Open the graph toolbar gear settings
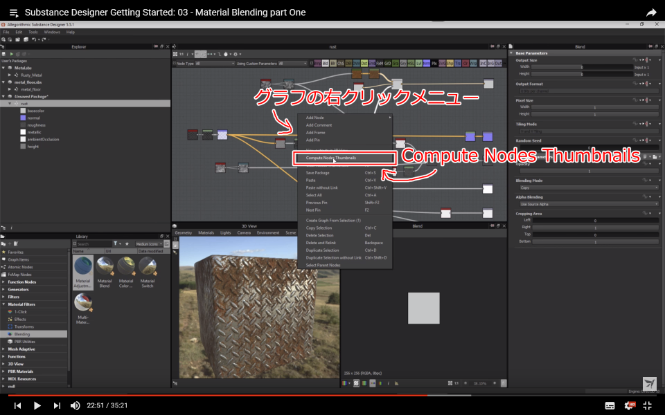Screen dimensions: 665x415 pyautogui.click(x=236, y=54)
